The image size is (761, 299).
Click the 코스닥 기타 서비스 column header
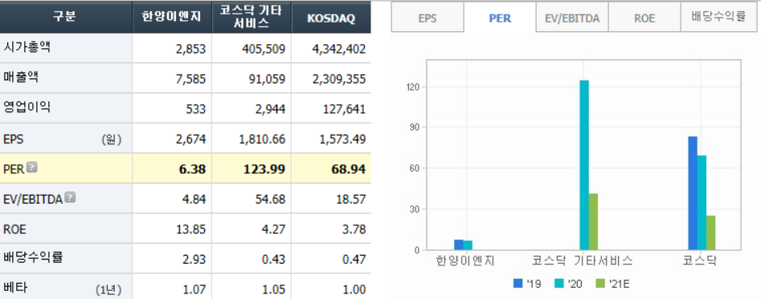252,17
